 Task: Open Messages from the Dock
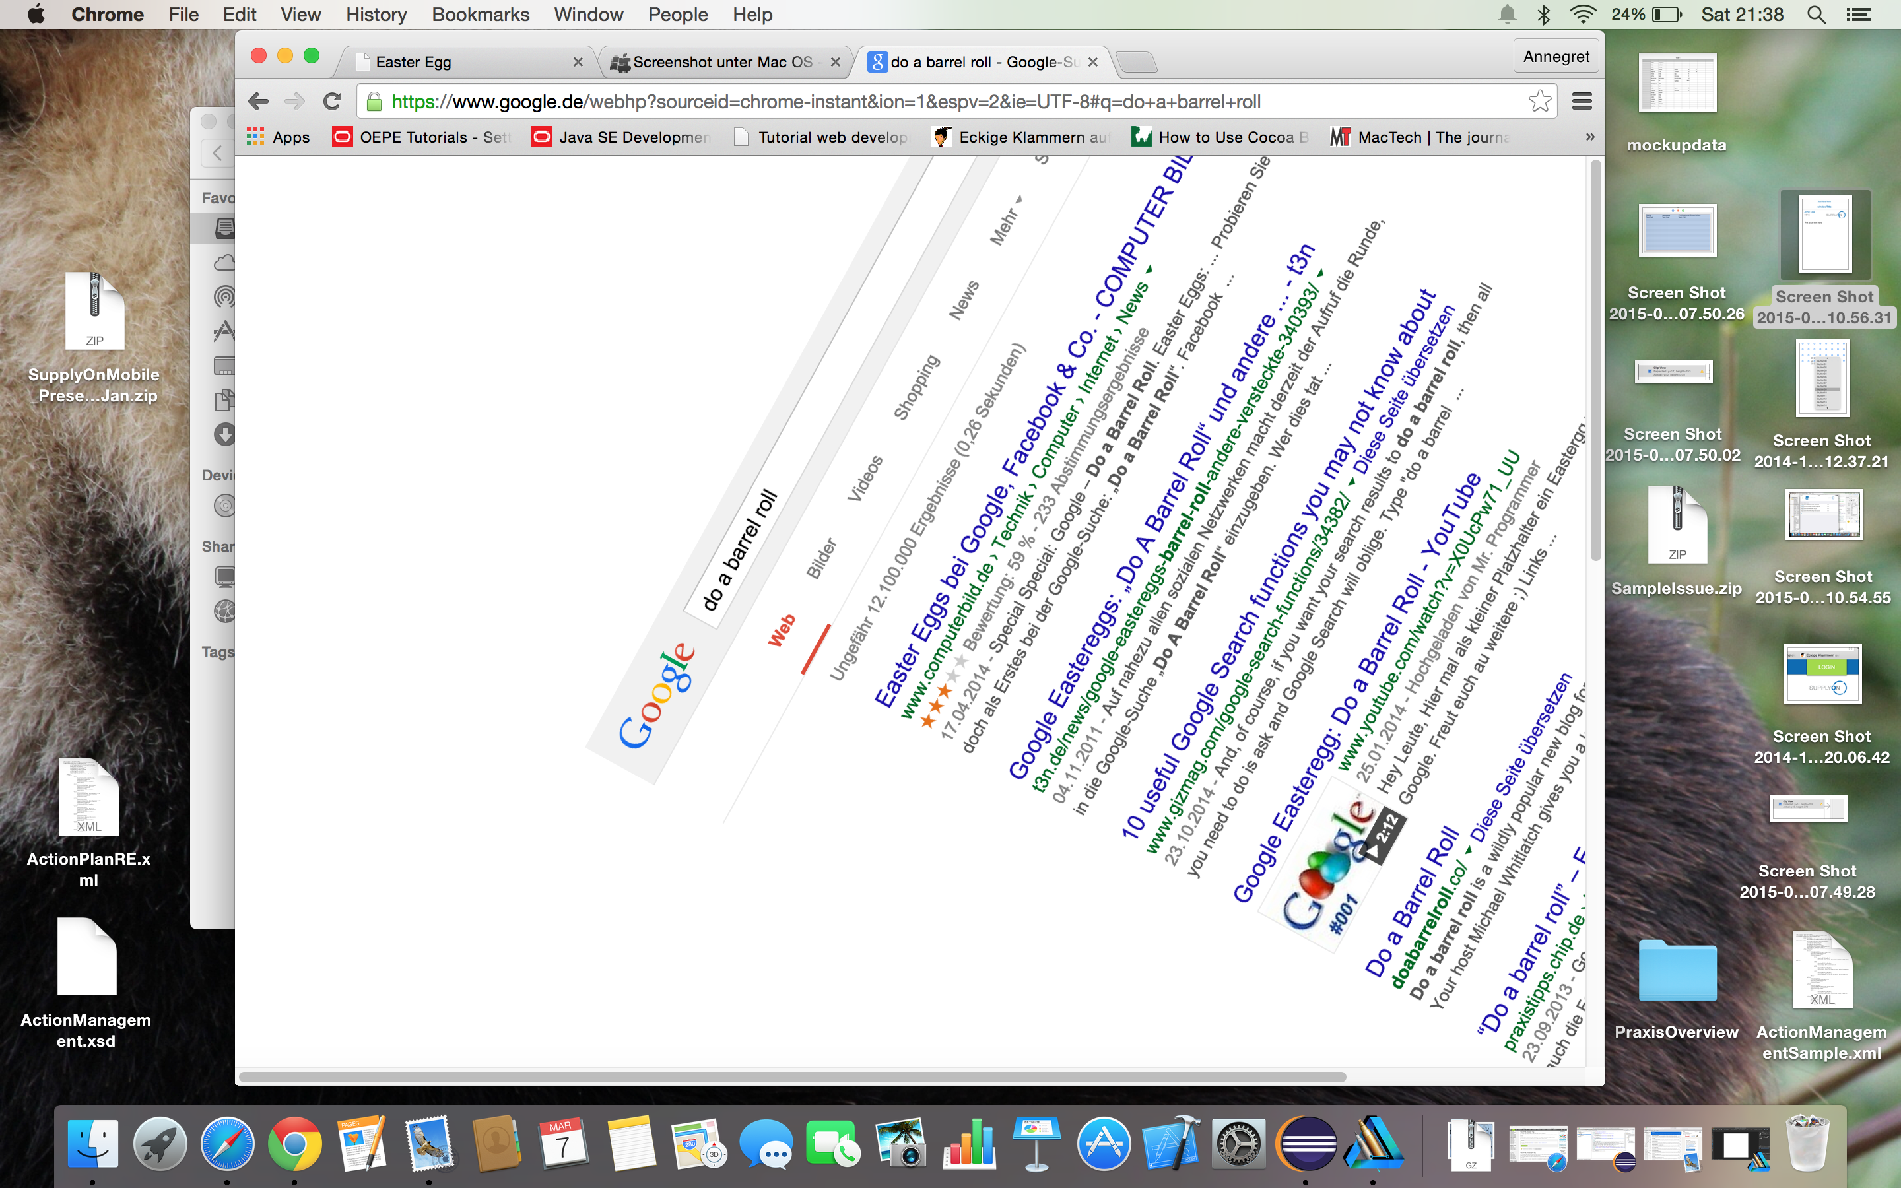766,1143
